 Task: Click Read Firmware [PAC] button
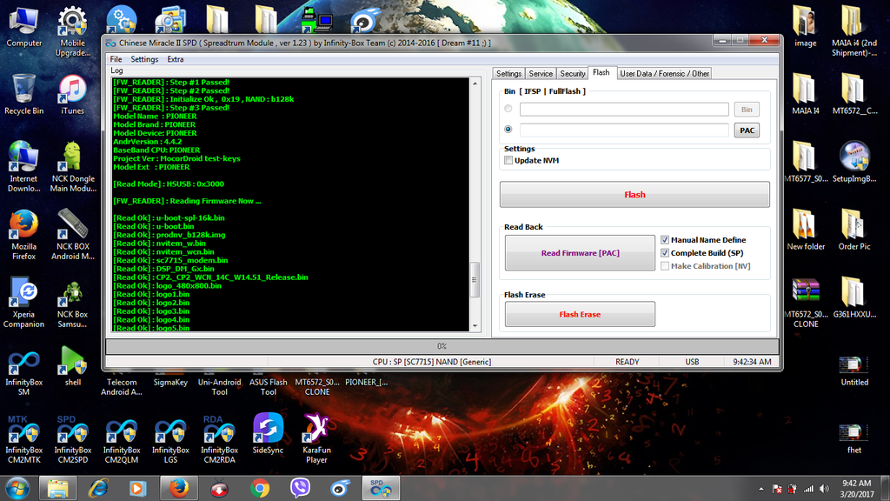point(580,253)
